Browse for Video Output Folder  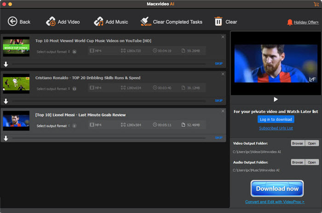click(298, 143)
